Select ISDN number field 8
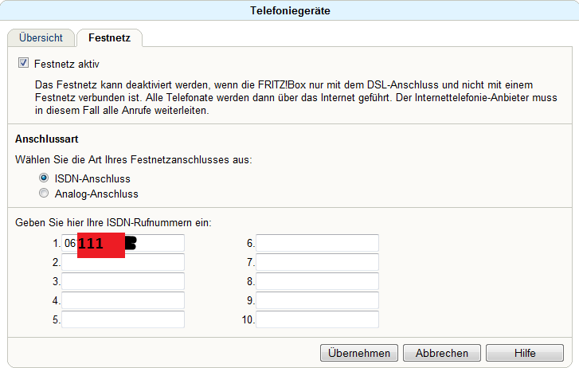 point(317,281)
